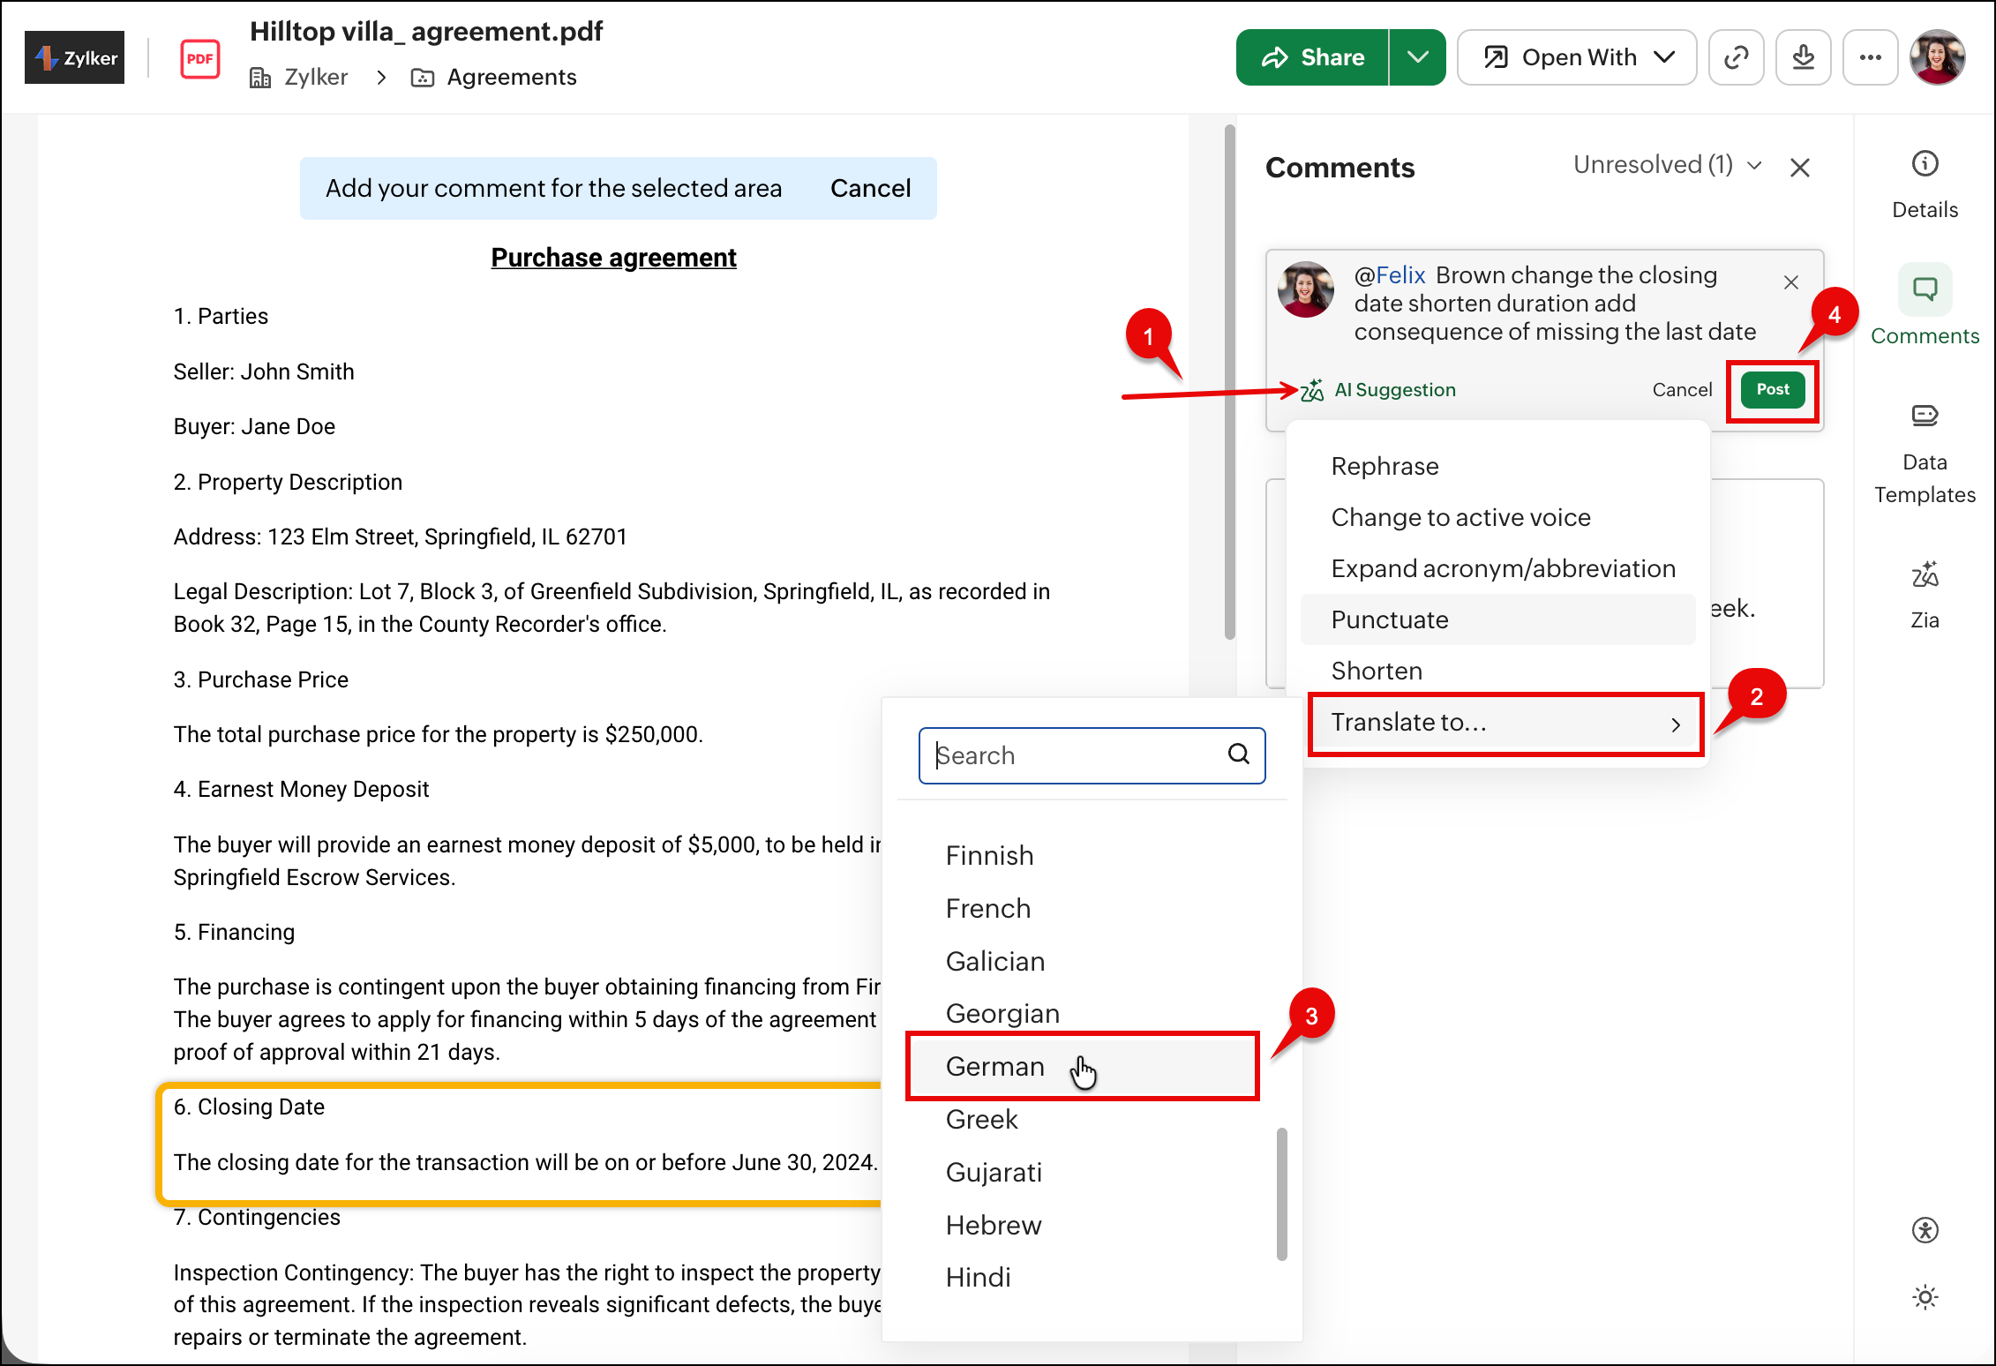
Task: Click the download file icon
Action: point(1803,58)
